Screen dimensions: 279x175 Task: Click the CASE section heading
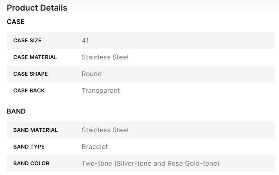[x=16, y=22]
